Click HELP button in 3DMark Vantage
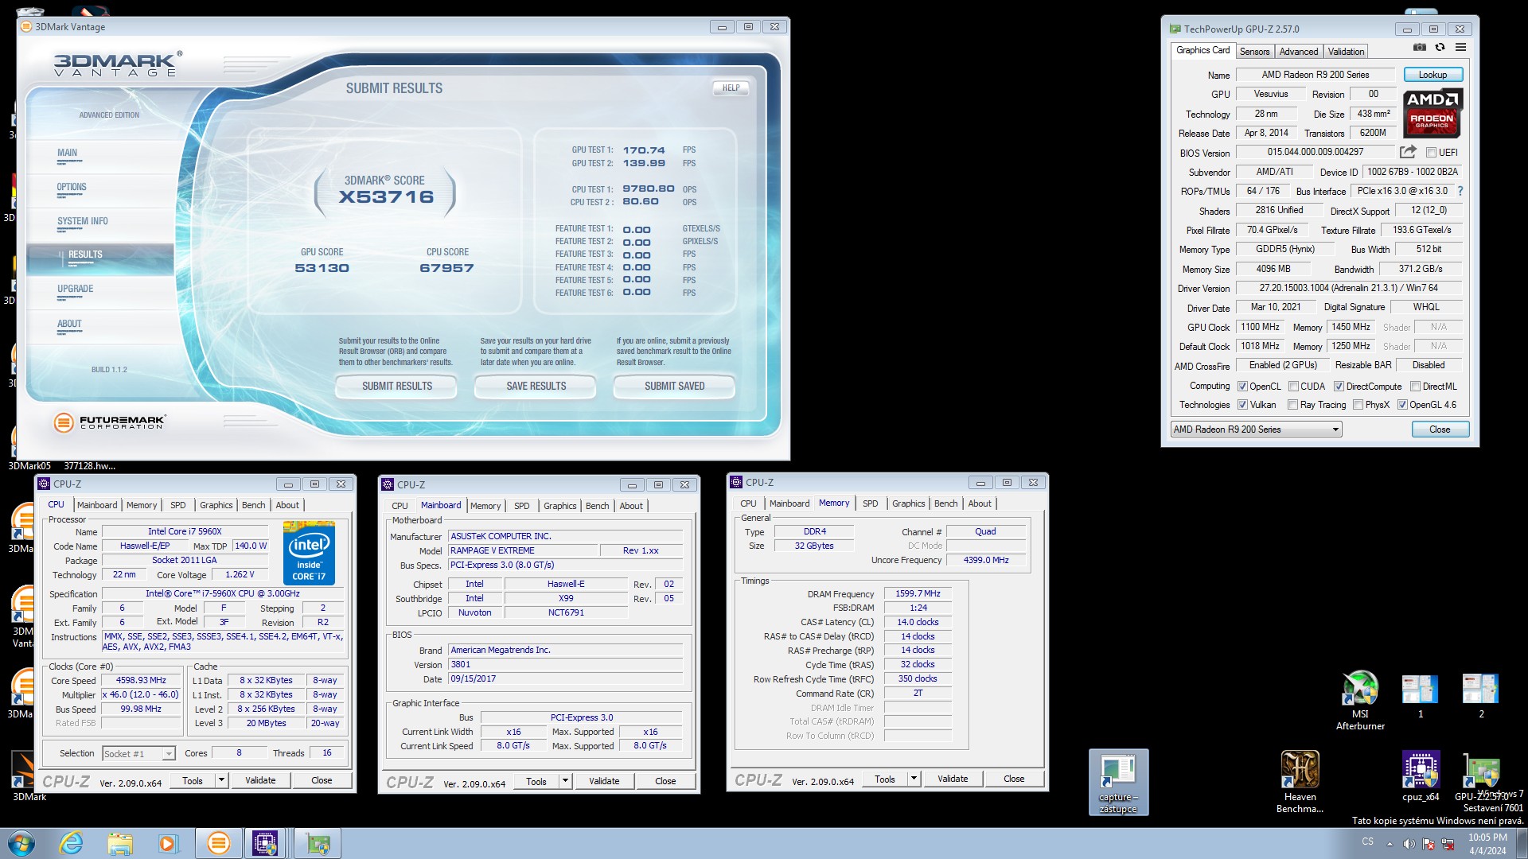The height and width of the screenshot is (859, 1528). pos(731,88)
